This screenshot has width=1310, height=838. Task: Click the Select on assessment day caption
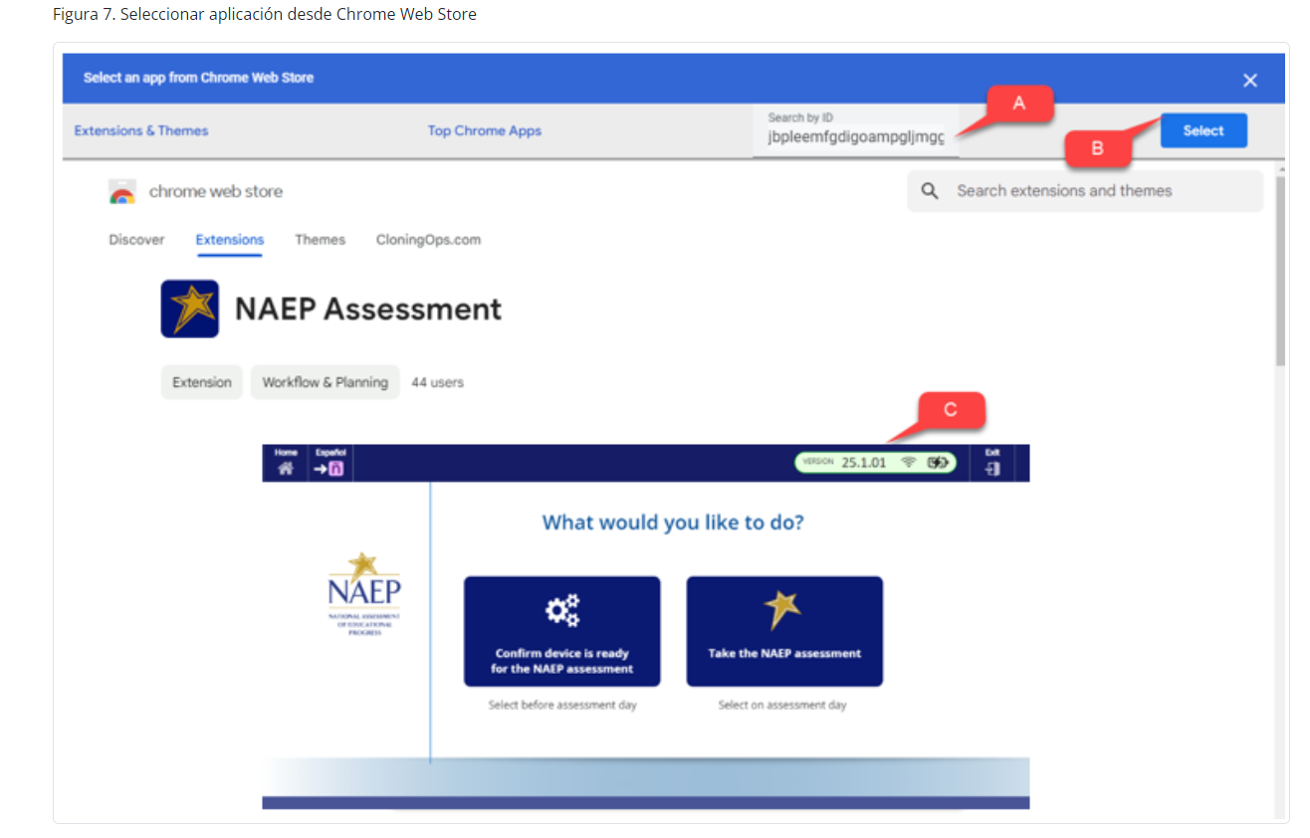pos(782,706)
